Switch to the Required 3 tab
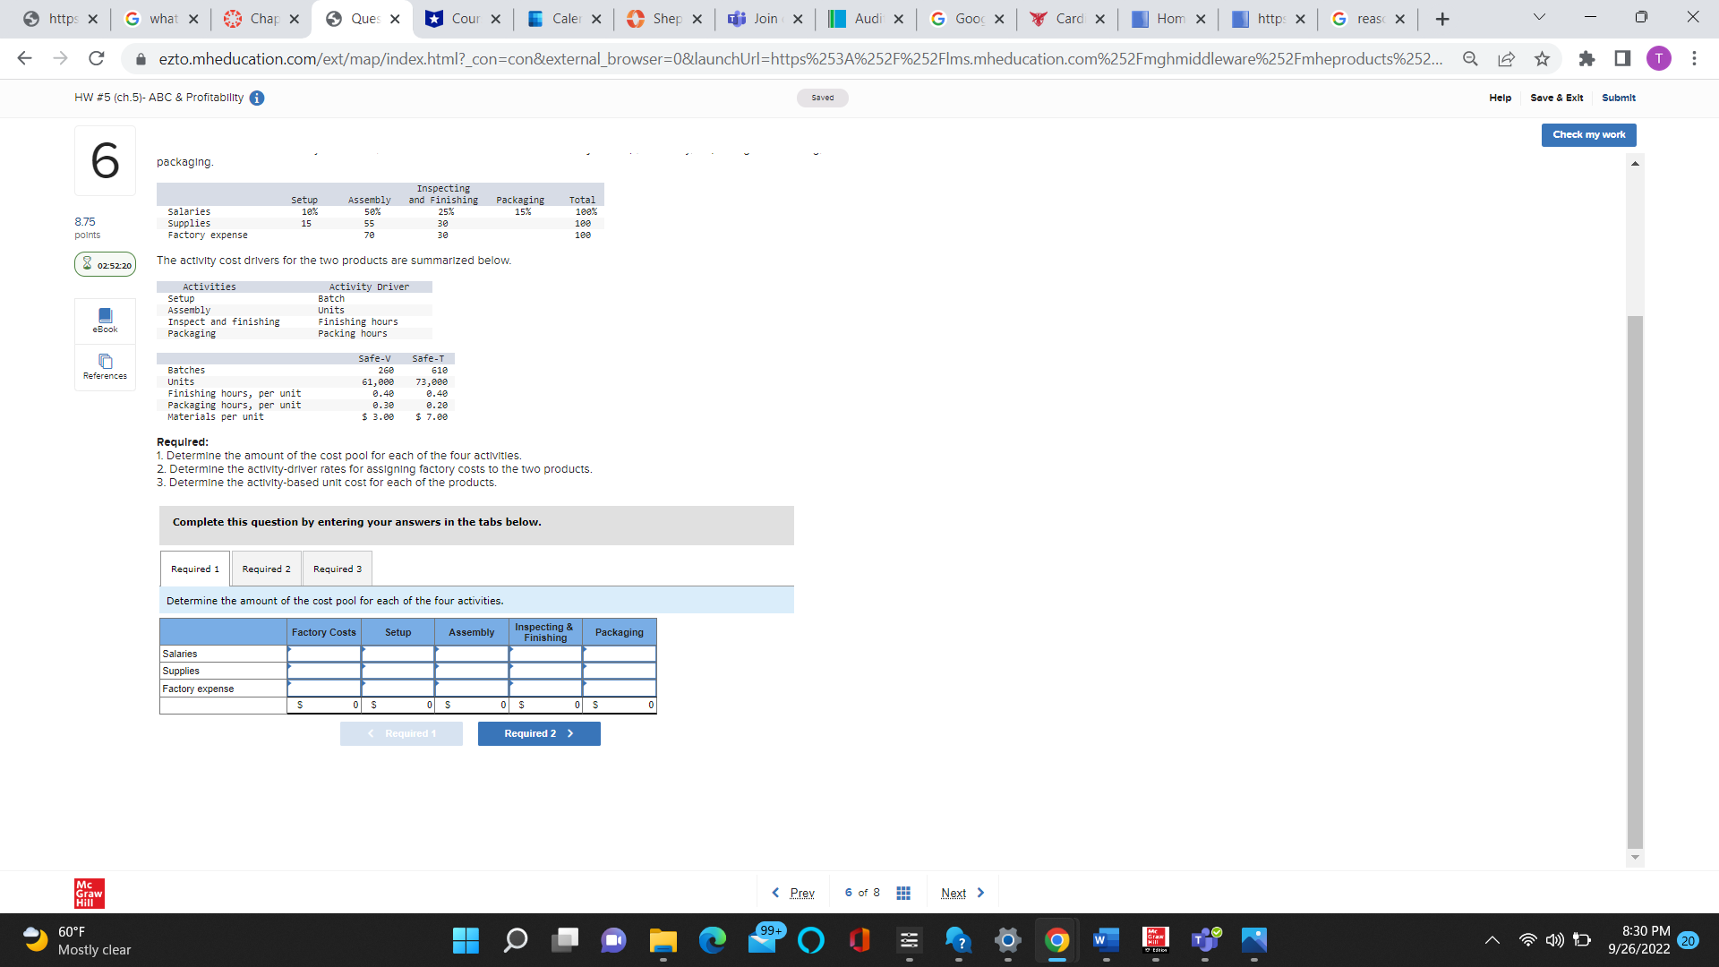 (338, 569)
